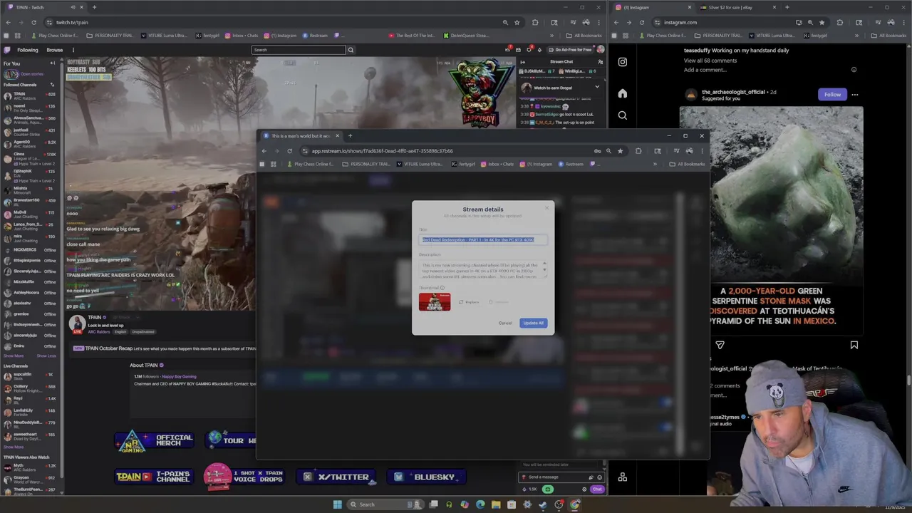Click the purple Chat send button
The image size is (912, 513).
point(597,489)
